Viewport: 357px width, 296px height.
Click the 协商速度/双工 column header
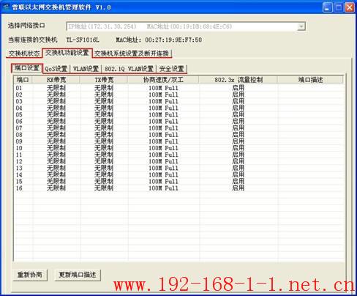pos(163,80)
